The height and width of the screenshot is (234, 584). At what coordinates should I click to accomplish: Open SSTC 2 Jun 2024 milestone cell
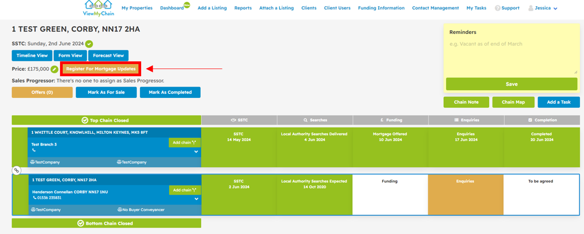239,195
